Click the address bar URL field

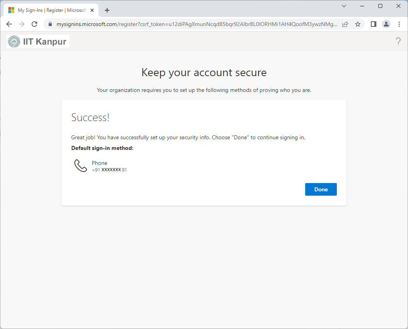point(197,24)
